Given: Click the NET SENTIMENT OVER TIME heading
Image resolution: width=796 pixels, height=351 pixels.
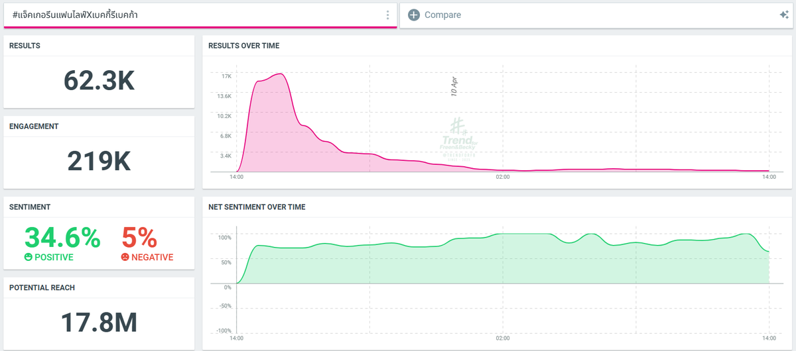Looking at the screenshot, I should [257, 207].
